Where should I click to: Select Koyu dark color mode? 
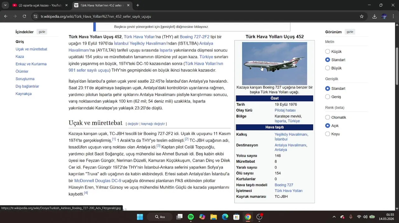pyautogui.click(x=327, y=134)
